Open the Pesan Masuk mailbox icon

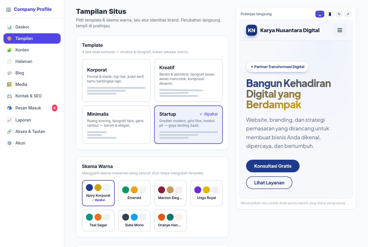(9, 108)
